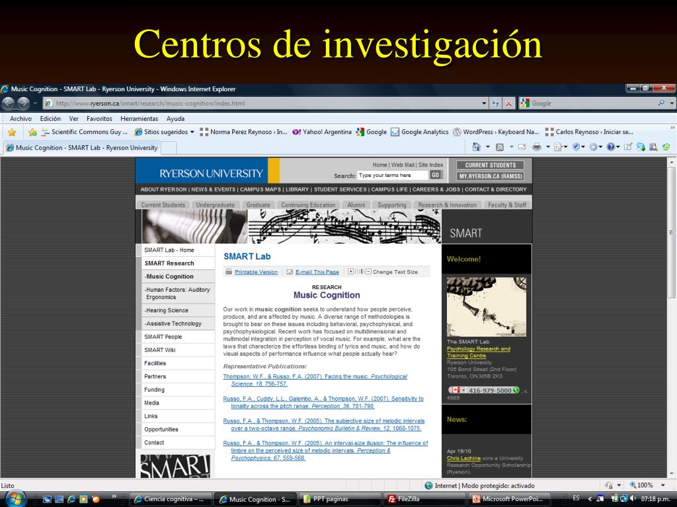Open address bar history dropdown arrow
This screenshot has height=507, width=677.
(484, 103)
